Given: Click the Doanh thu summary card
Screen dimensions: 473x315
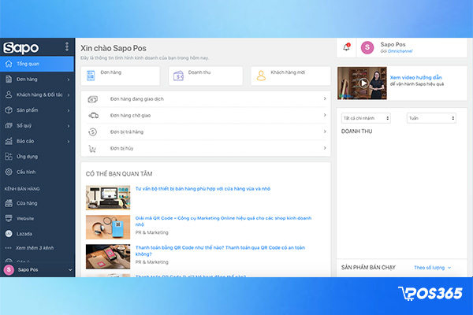Looking at the screenshot, I should tap(206, 76).
